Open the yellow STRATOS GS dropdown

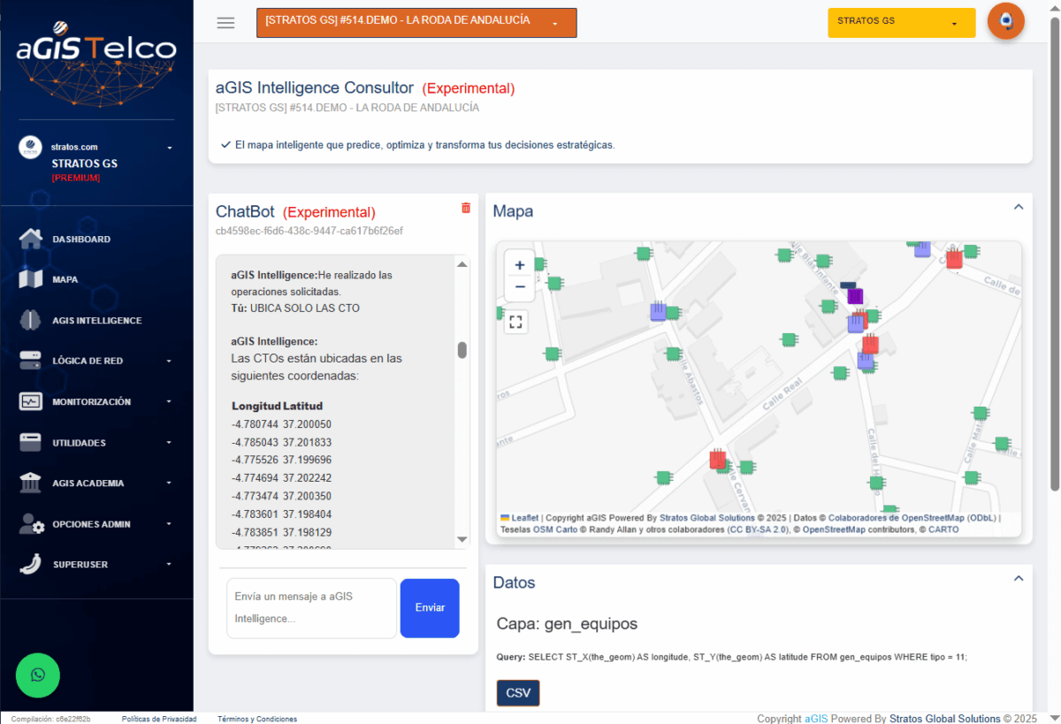pos(901,23)
